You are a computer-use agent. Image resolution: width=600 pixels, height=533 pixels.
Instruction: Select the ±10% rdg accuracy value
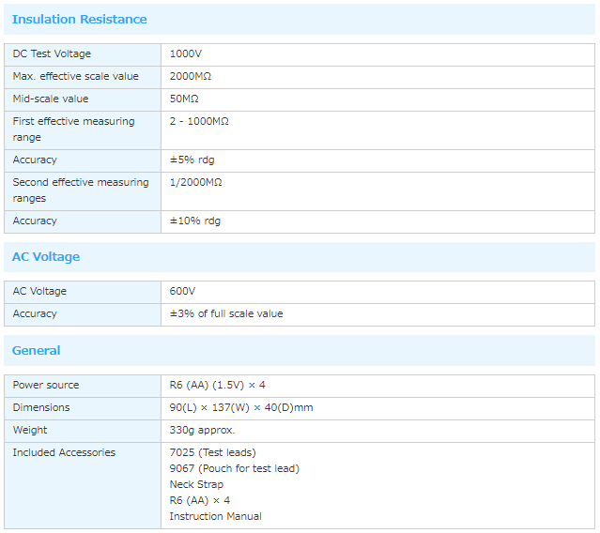195,221
